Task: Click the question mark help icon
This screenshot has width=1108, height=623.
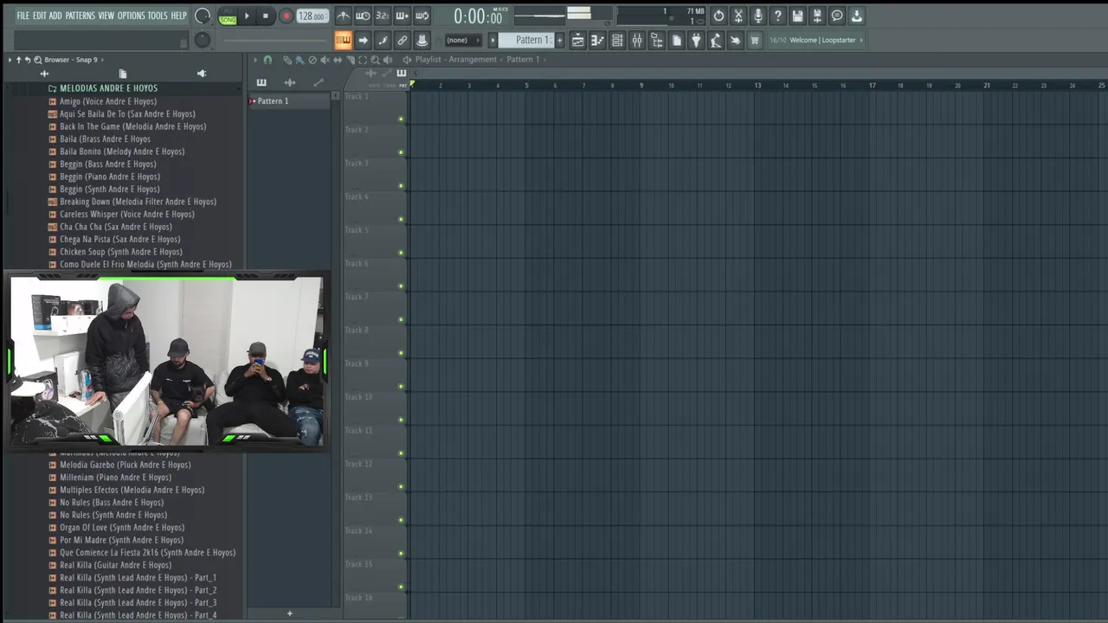Action: tap(777, 16)
